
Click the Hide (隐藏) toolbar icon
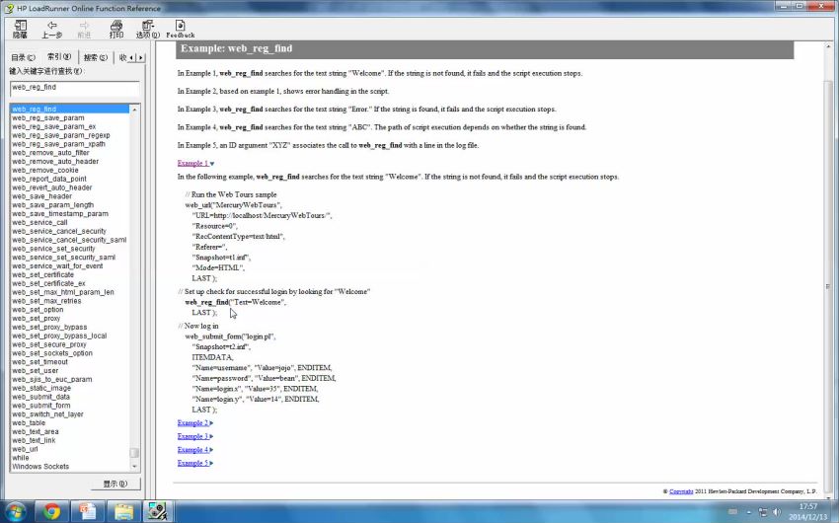coord(21,29)
